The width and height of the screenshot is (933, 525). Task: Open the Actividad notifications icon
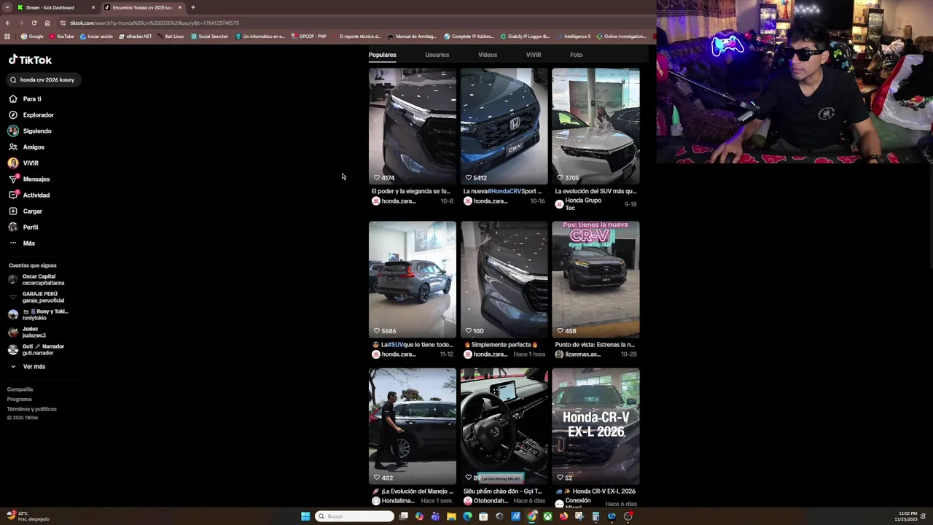(x=13, y=195)
